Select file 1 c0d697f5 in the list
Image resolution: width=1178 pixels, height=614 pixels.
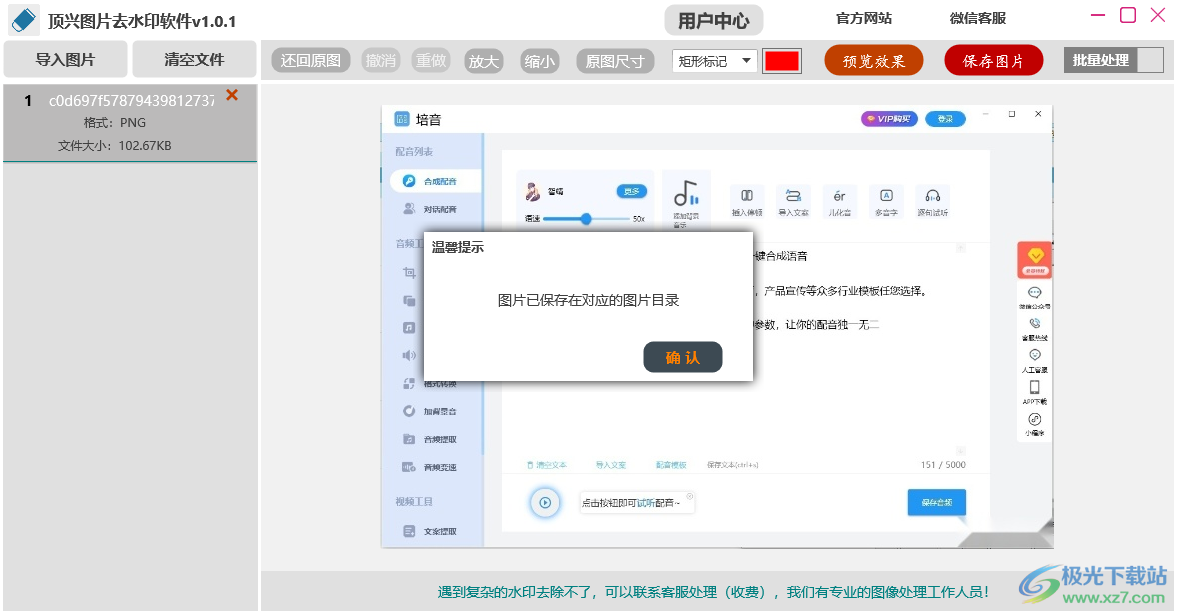coord(130,123)
